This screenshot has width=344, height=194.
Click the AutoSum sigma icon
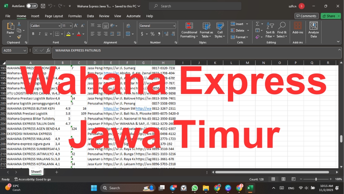258,24
